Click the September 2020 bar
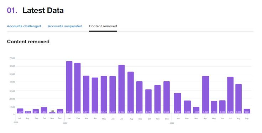This screenshot has width=262, height=133. pyautogui.click(x=36, y=111)
